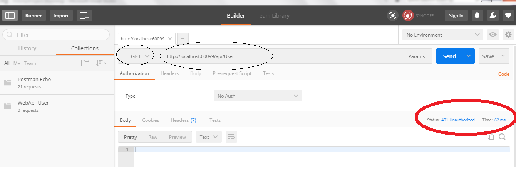Screen dimensions: 516x181
Task: Select the response Body tab
Action: [125, 120]
